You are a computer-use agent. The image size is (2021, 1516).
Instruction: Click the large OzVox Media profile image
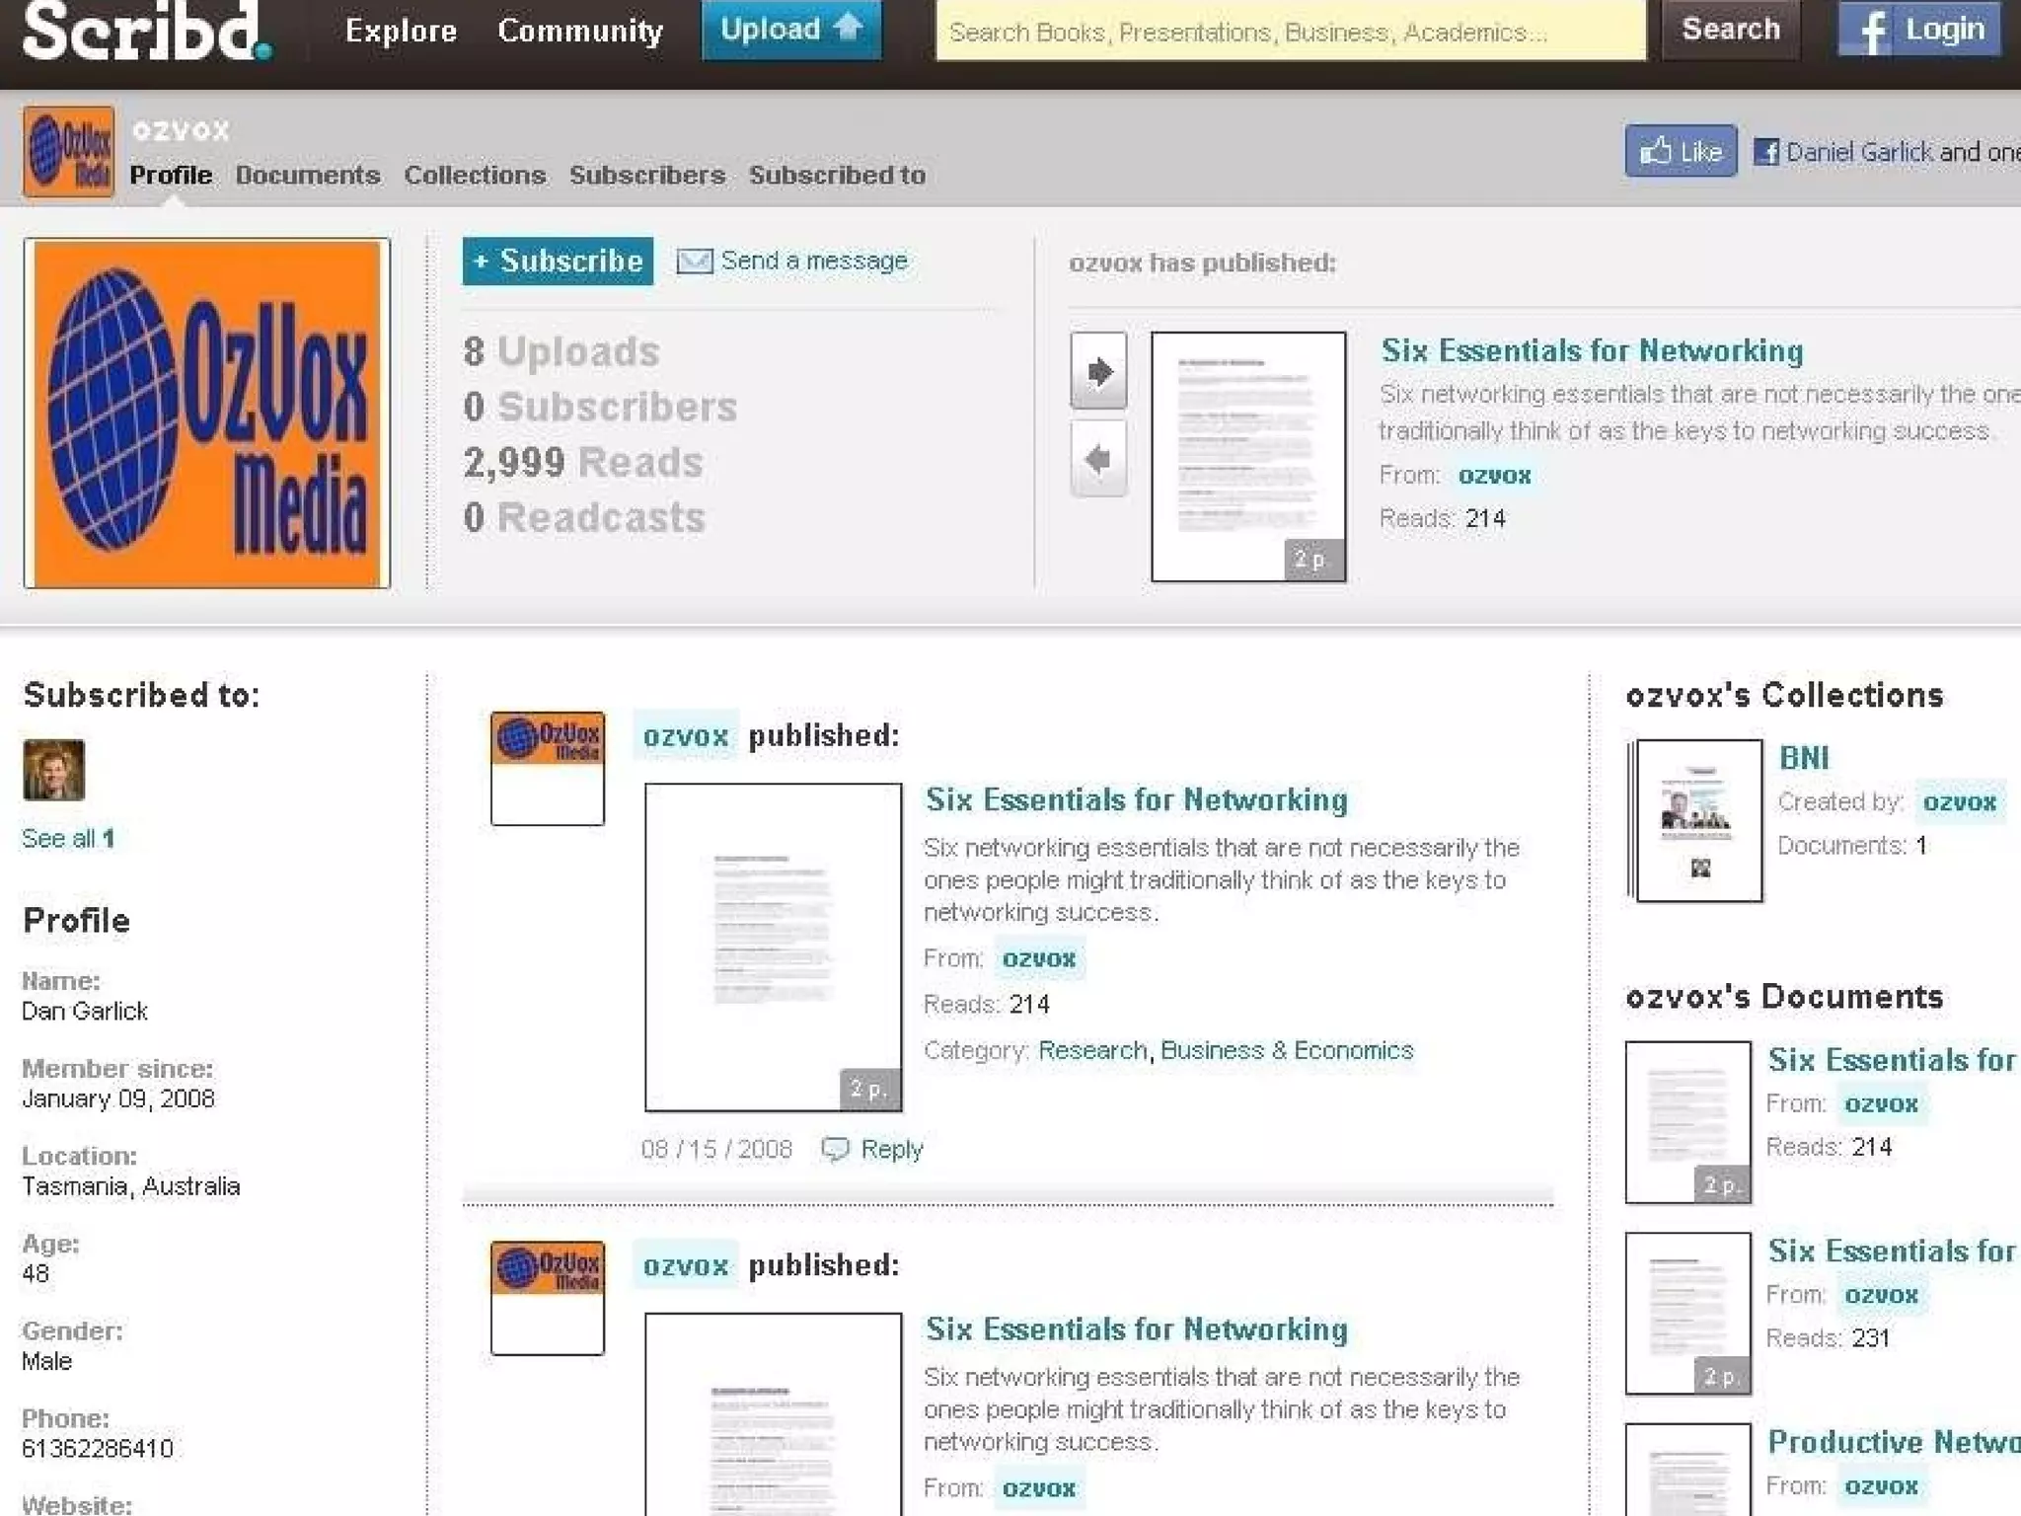click(207, 413)
